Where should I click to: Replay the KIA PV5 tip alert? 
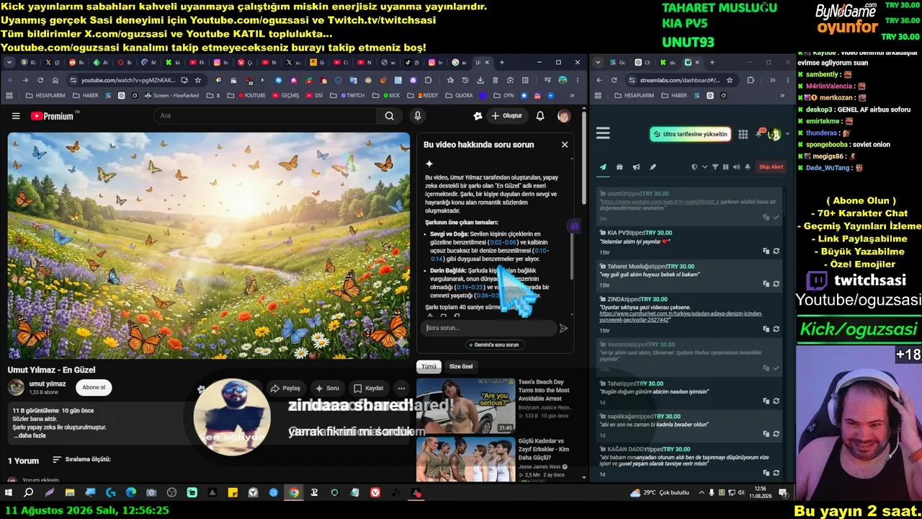pos(776,252)
